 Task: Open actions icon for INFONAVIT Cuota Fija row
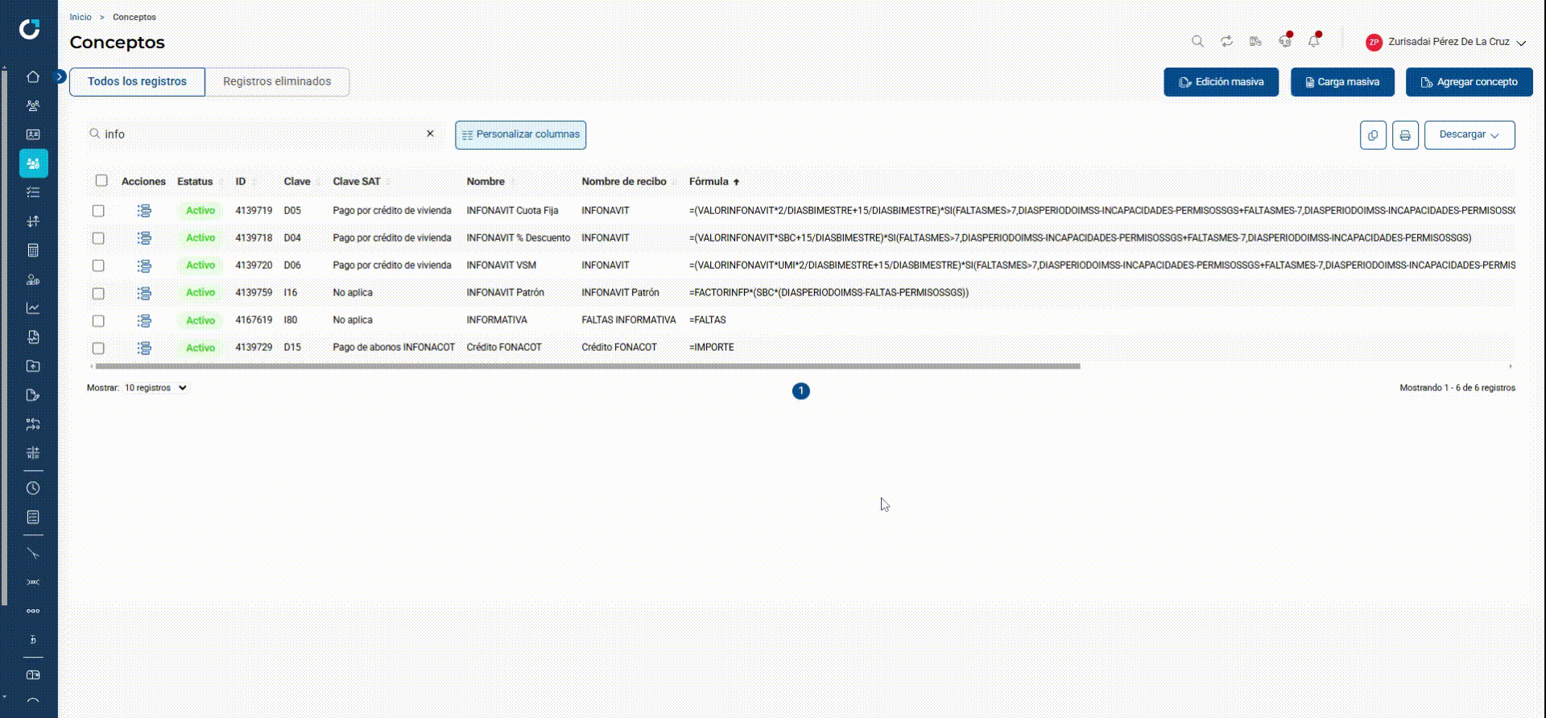click(x=144, y=211)
